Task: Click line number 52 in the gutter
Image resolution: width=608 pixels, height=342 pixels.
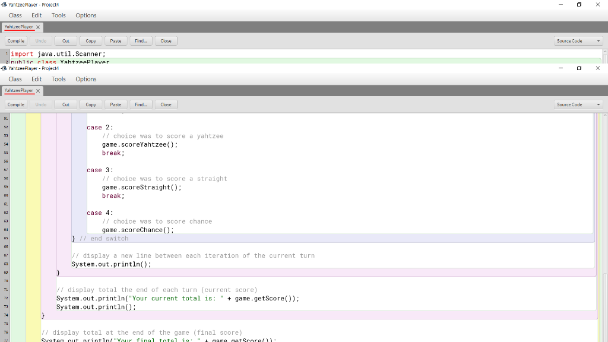Action: pyautogui.click(x=5, y=127)
